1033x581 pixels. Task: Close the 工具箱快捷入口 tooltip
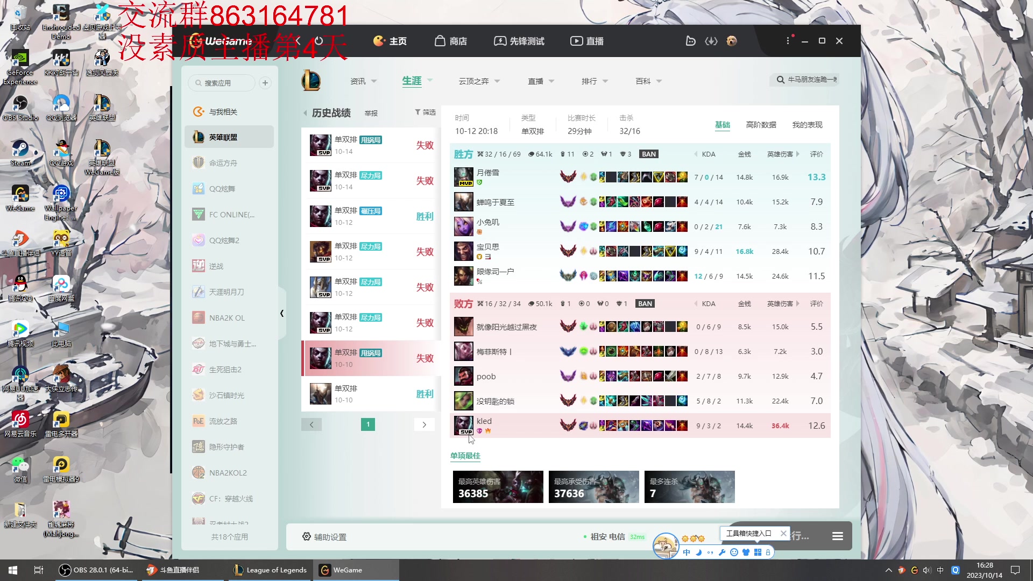783,534
